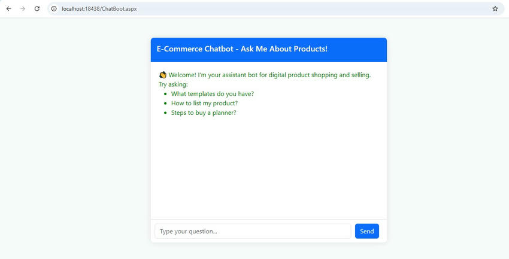Image resolution: width=509 pixels, height=259 pixels.
Task: Select "How to list my product?" suggestion
Action: 204,103
